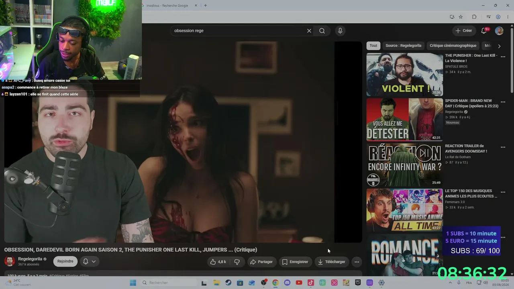Select 'Source : Regelegorila' filter chip
The height and width of the screenshot is (289, 514).
tap(403, 45)
